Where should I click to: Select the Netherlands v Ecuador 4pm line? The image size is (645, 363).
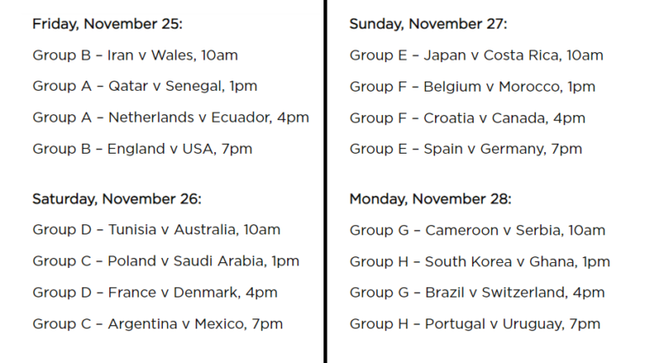[x=170, y=118]
